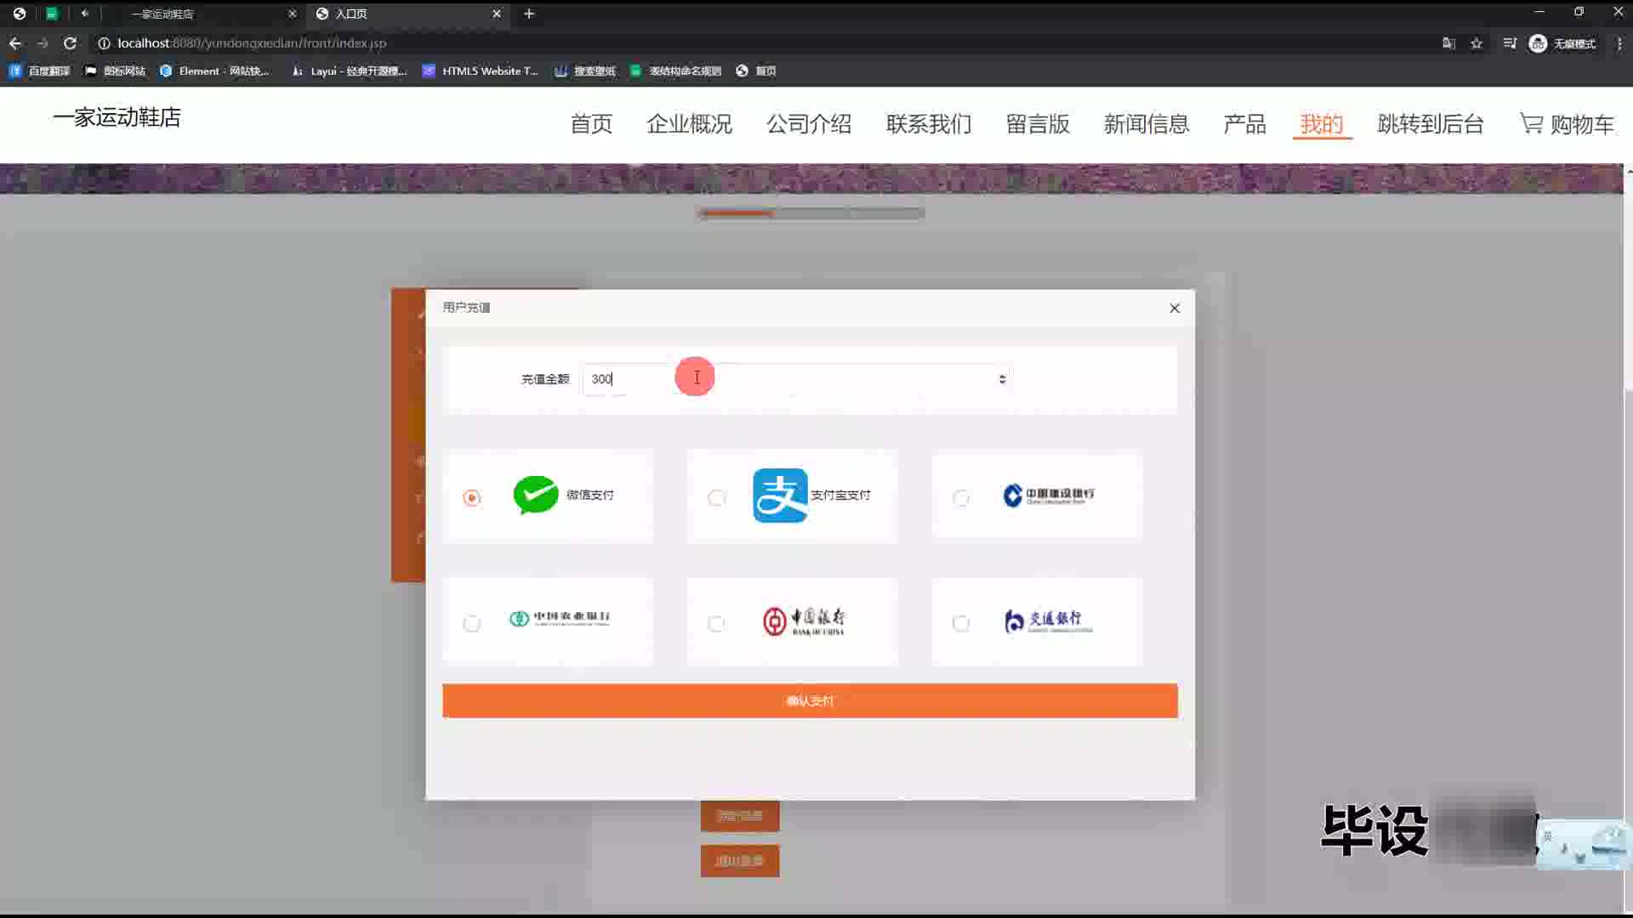Click the 一家运动鞋店 site title

(x=117, y=117)
